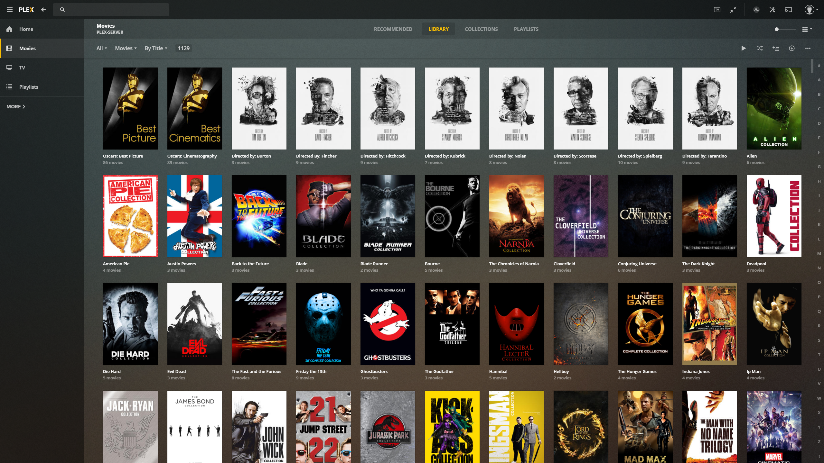Select Movies in the sidebar
The image size is (824, 463).
(42, 48)
